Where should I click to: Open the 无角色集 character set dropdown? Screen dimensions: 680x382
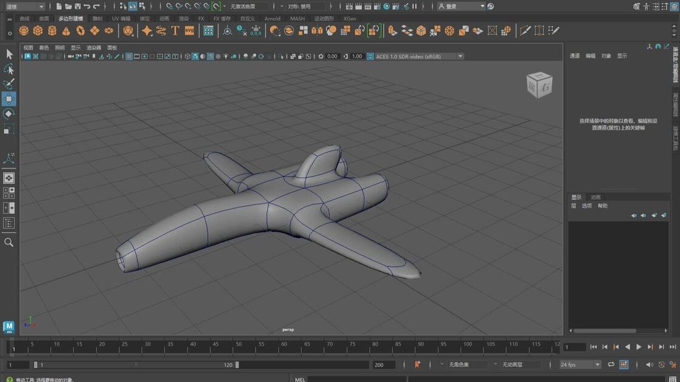point(467,364)
